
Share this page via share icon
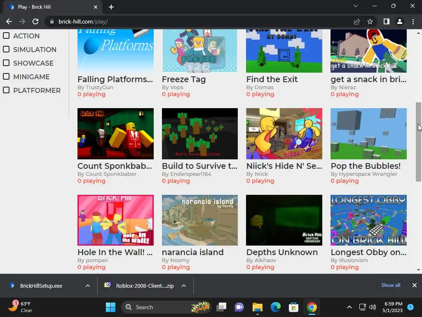[x=357, y=21]
